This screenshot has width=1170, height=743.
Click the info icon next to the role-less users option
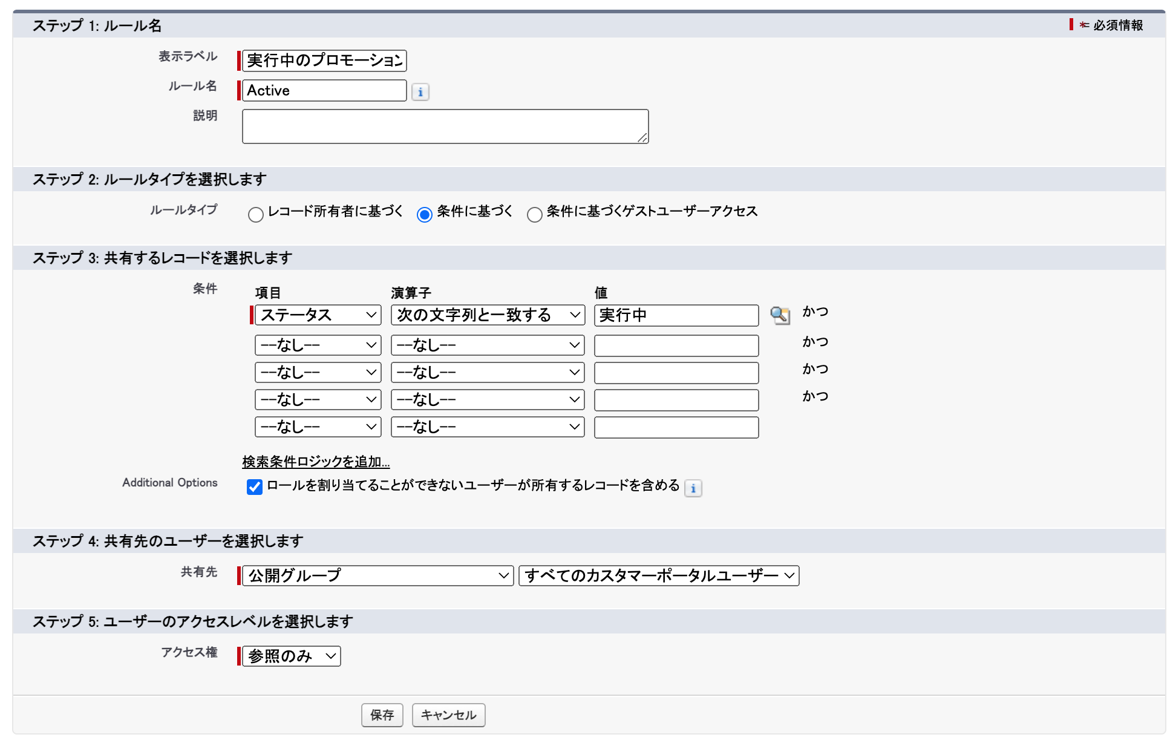[693, 488]
